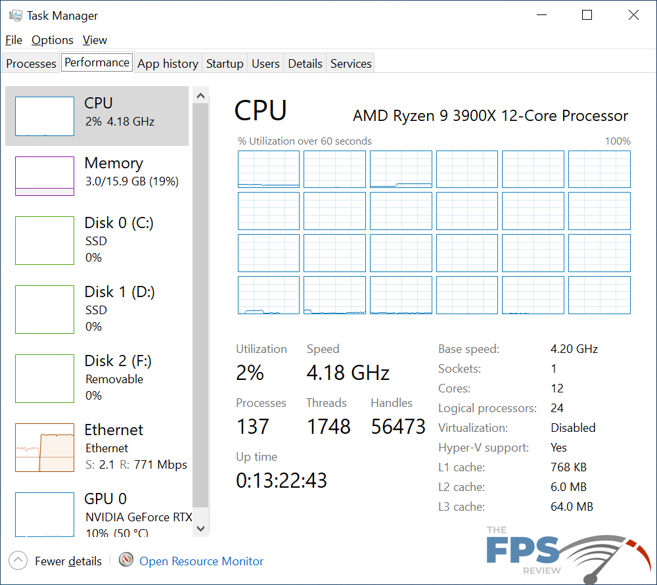This screenshot has width=657, height=585.
Task: Click the Virtualization value Disabled
Action: (573, 428)
